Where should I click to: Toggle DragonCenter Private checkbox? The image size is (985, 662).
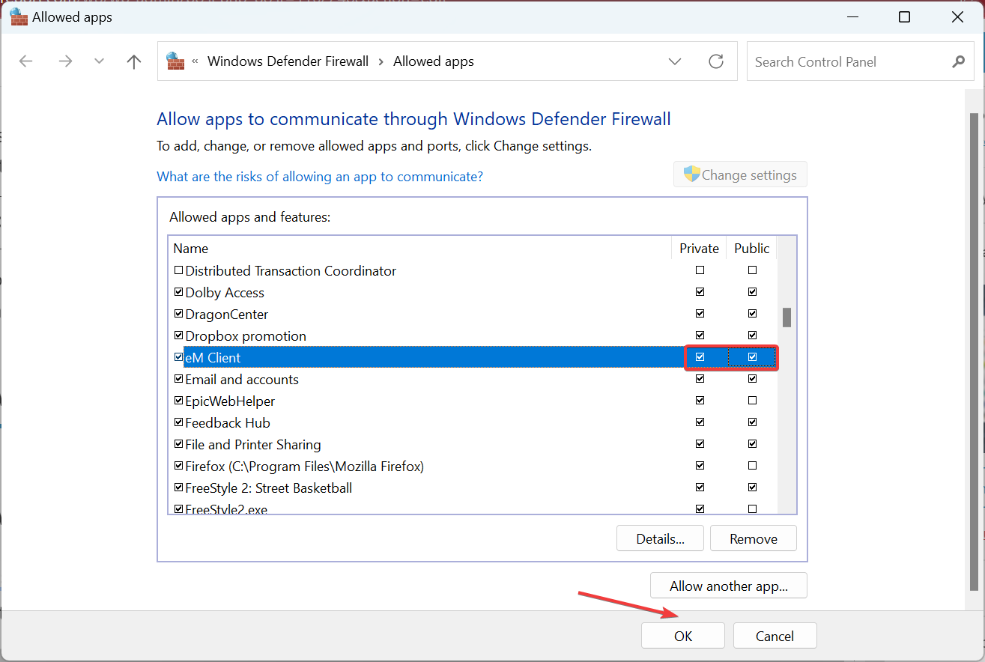(x=700, y=314)
